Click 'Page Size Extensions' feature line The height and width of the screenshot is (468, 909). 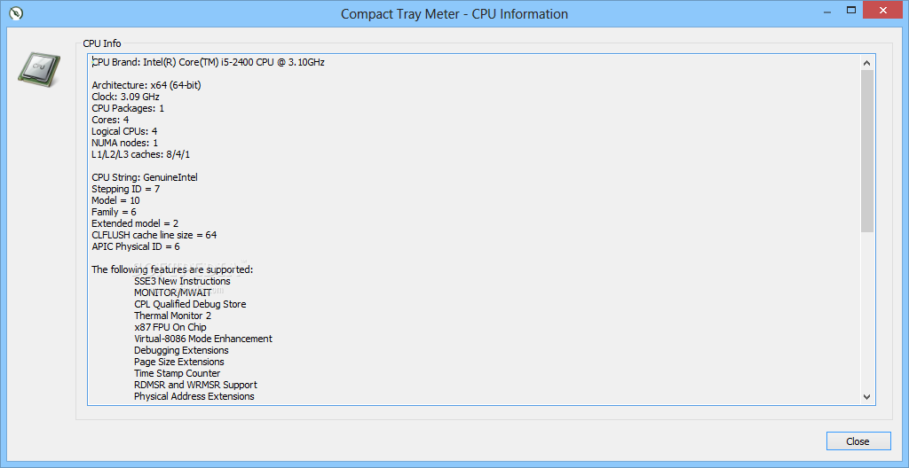(179, 362)
